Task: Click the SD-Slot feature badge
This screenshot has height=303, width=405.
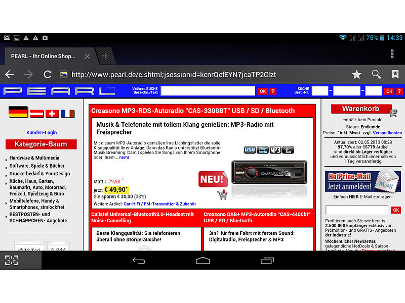Action: (x=288, y=149)
